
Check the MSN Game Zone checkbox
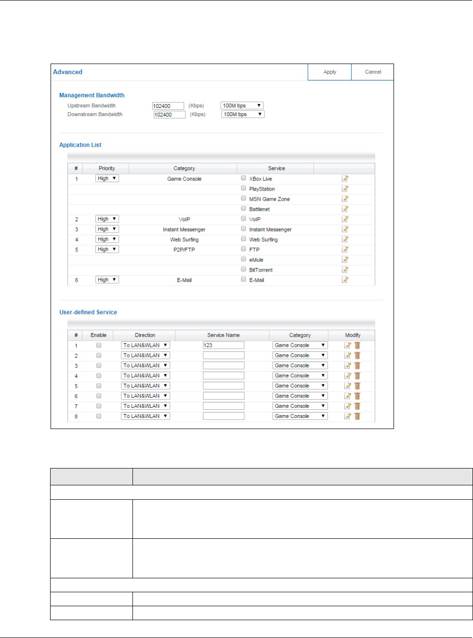pyautogui.click(x=244, y=198)
